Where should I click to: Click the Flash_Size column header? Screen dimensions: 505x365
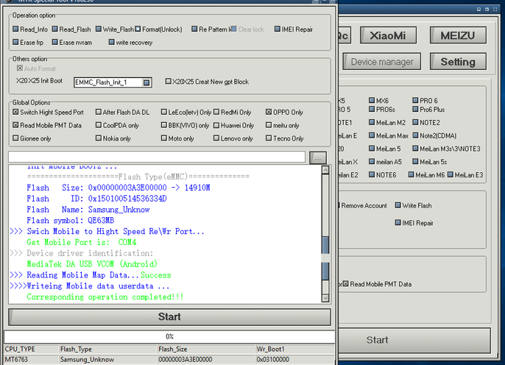coord(206,350)
